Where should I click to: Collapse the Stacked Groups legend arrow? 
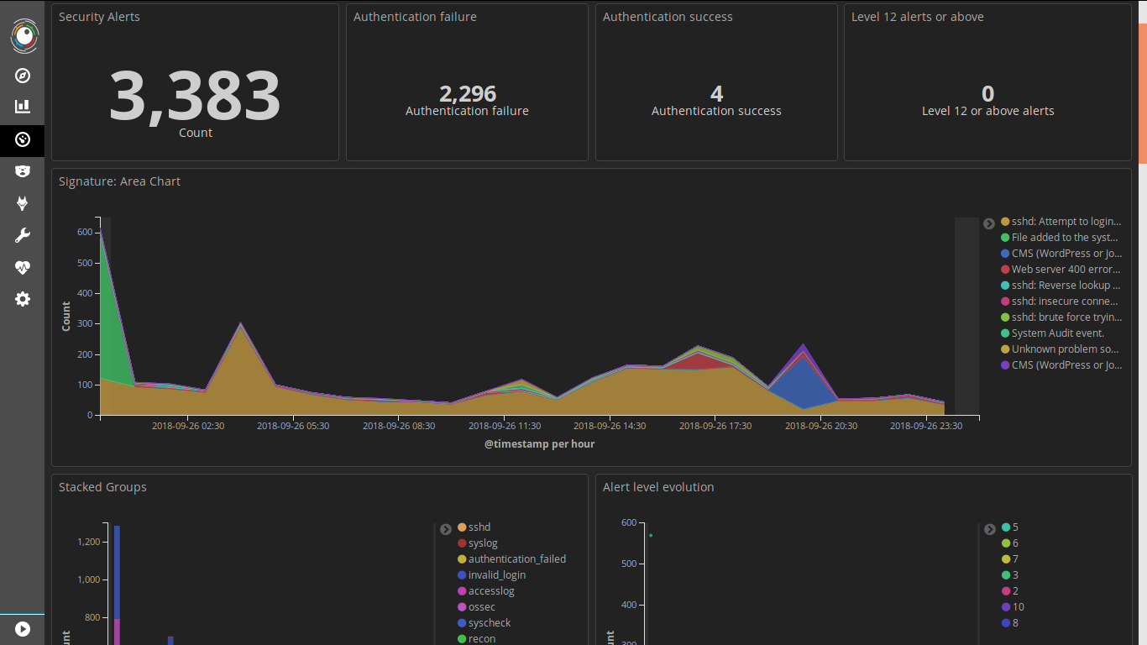pos(446,529)
